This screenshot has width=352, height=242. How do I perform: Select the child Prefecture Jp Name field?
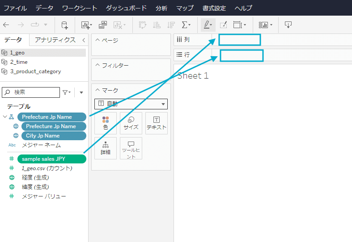(54, 126)
